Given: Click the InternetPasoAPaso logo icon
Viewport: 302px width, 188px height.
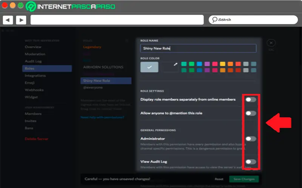Looking at the screenshot, I should pos(31,6).
